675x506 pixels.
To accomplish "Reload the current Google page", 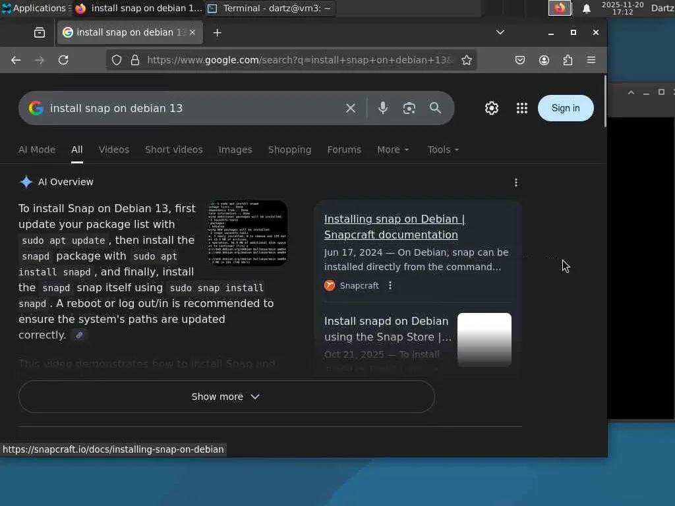I will [63, 60].
